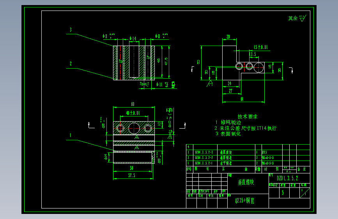Click the dimension '57.5' at bottom
This screenshot has height=219, width=338.
point(132,175)
